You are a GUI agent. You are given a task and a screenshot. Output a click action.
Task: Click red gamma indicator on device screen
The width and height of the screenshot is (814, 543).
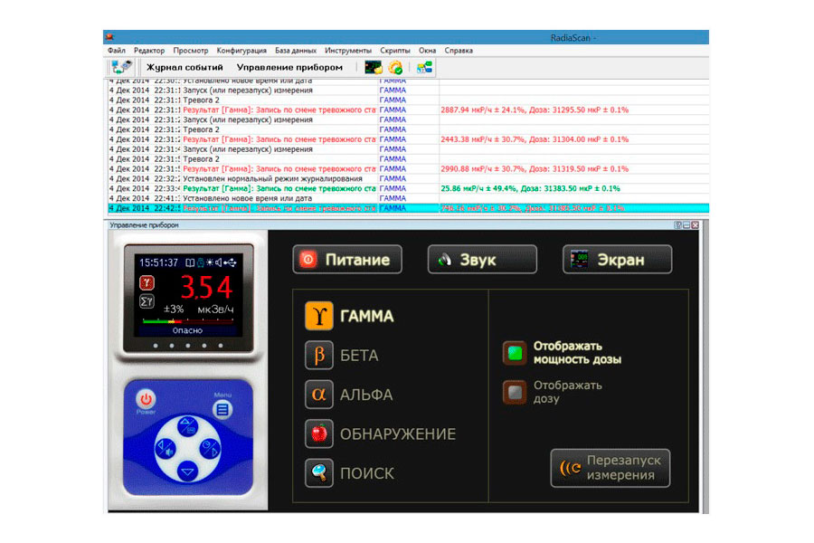[147, 282]
